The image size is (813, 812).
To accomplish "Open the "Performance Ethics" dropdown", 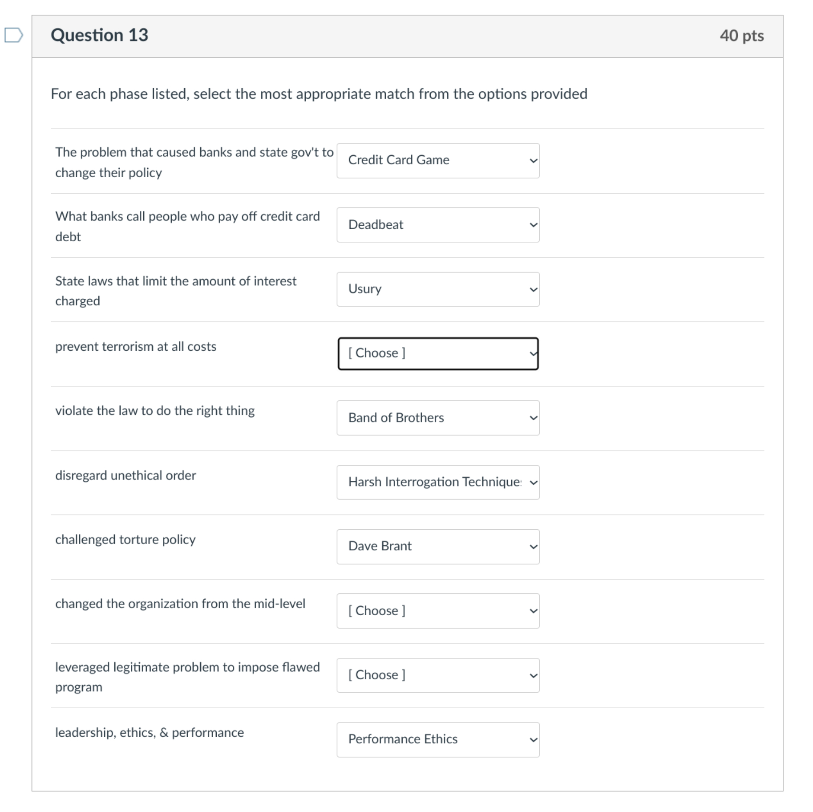I will click(x=437, y=739).
